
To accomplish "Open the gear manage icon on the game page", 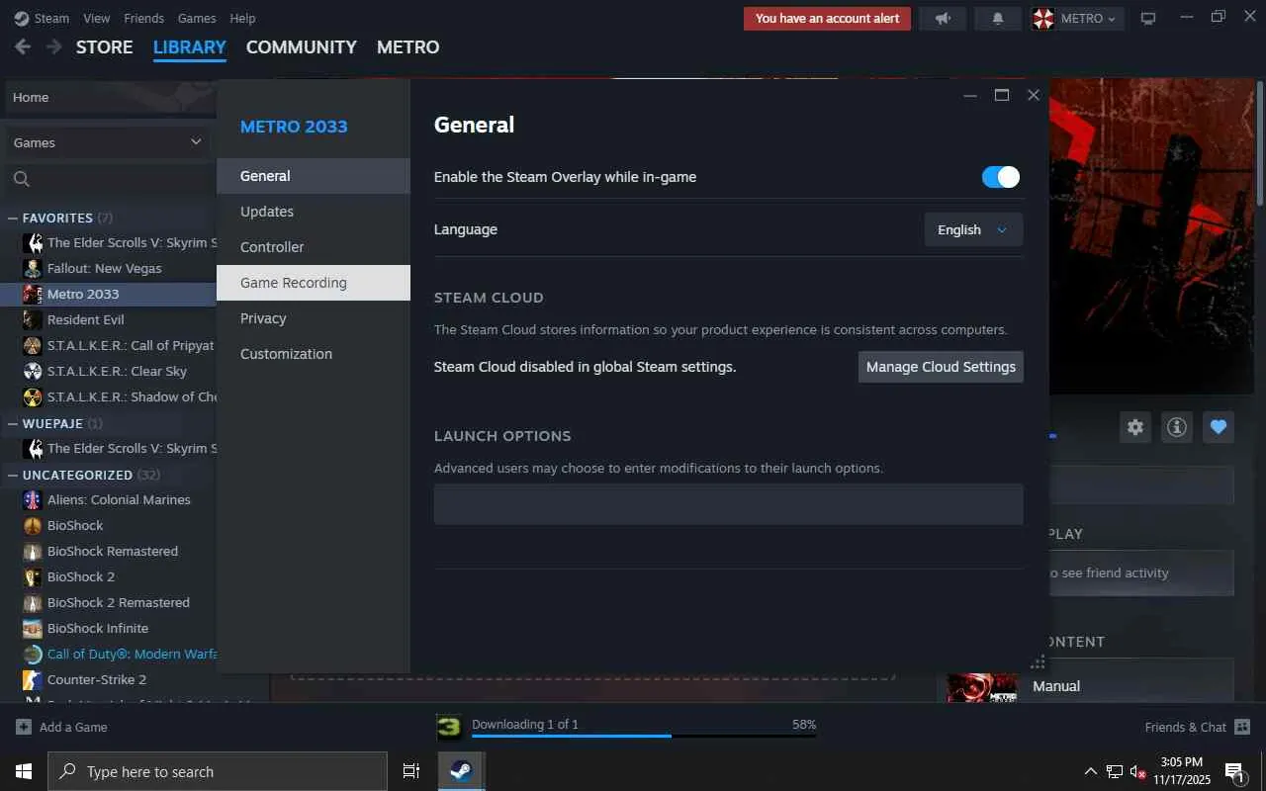I will click(1135, 427).
